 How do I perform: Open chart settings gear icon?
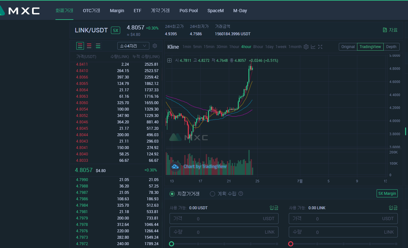point(306,47)
